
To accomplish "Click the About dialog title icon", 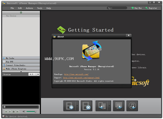I will [x=54, y=37].
